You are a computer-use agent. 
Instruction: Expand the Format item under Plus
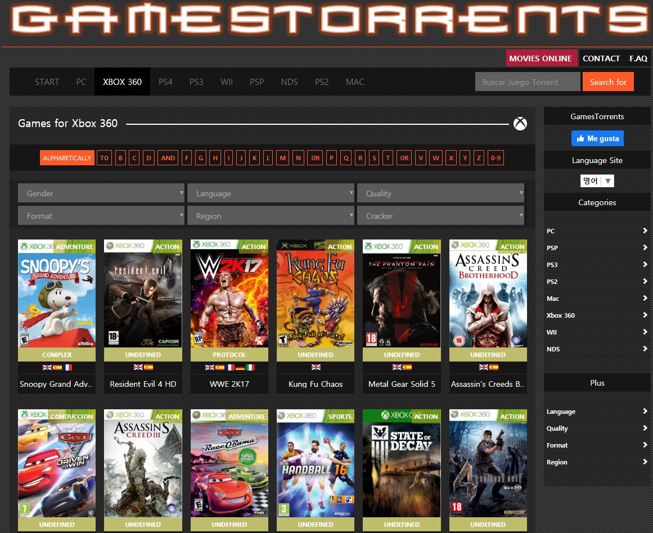pos(597,445)
